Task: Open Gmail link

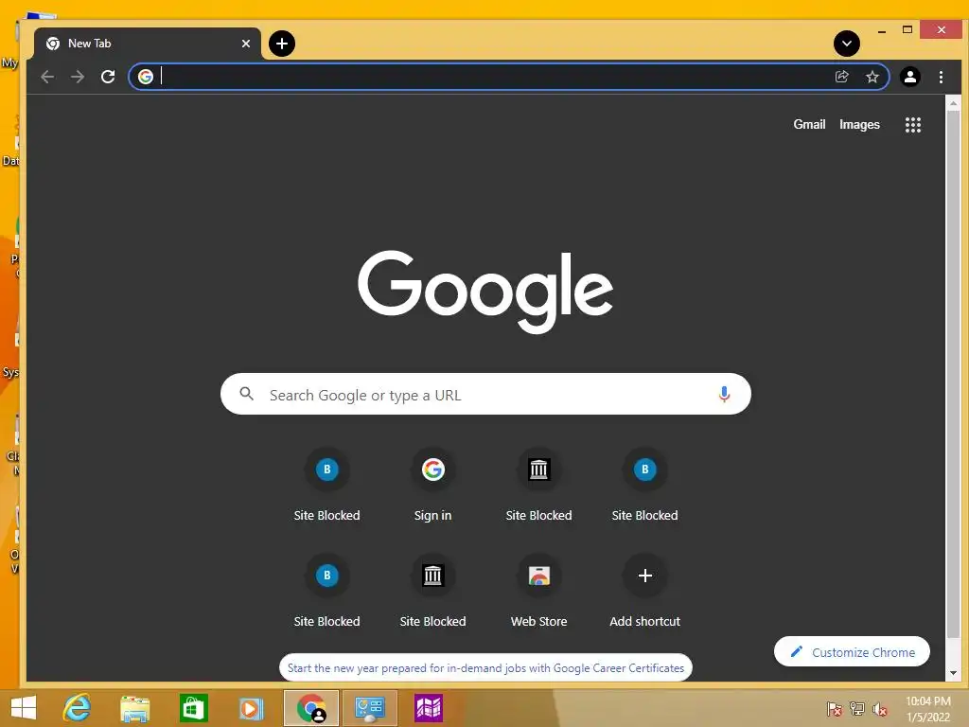Action: 809,124
